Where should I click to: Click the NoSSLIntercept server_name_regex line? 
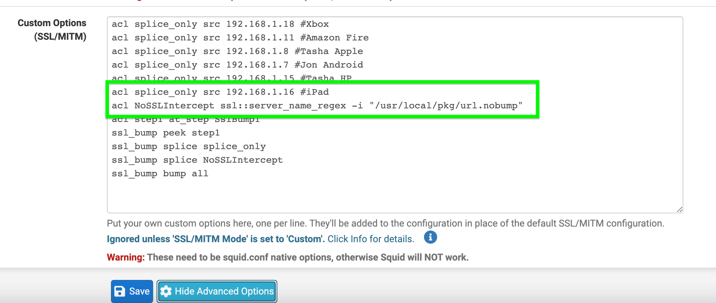coord(316,106)
